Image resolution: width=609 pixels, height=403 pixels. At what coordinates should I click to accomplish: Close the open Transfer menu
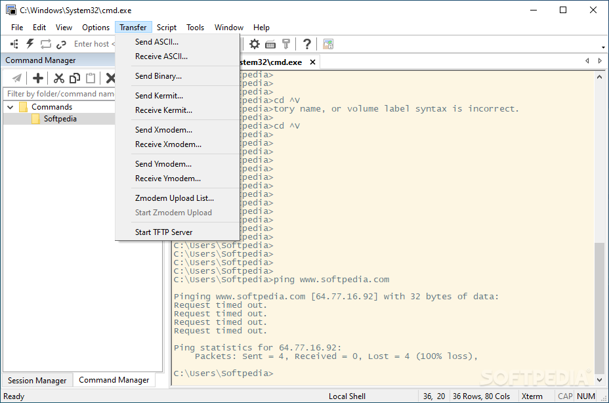click(x=133, y=28)
